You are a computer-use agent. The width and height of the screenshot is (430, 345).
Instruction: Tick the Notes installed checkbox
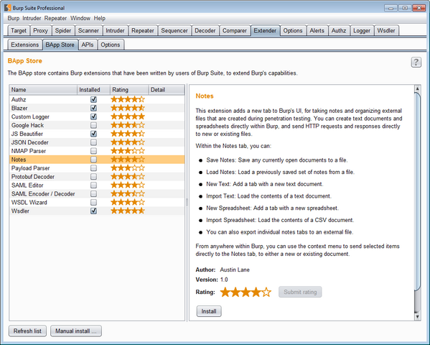[93, 160]
